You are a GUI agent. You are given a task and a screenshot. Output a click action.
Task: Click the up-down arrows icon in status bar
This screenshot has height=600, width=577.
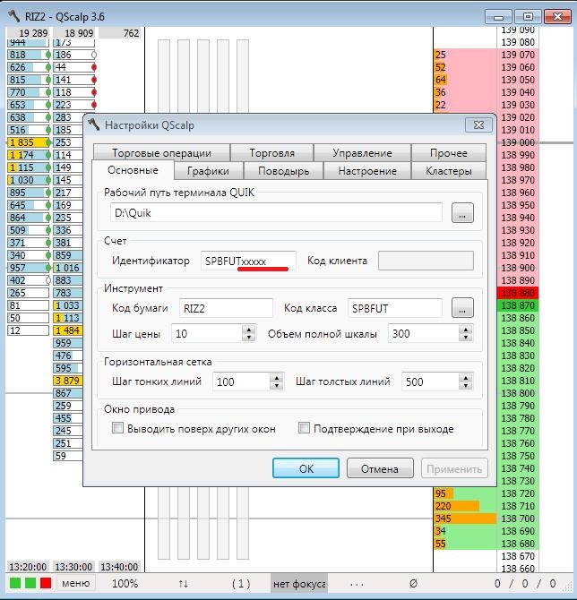tap(184, 584)
